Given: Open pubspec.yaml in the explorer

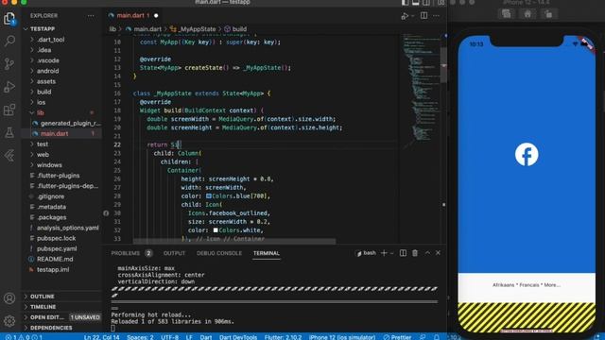Looking at the screenshot, I should click(x=57, y=248).
